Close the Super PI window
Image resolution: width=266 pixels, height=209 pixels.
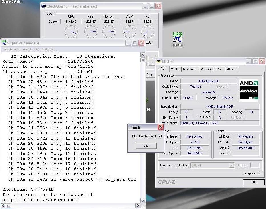point(141,43)
